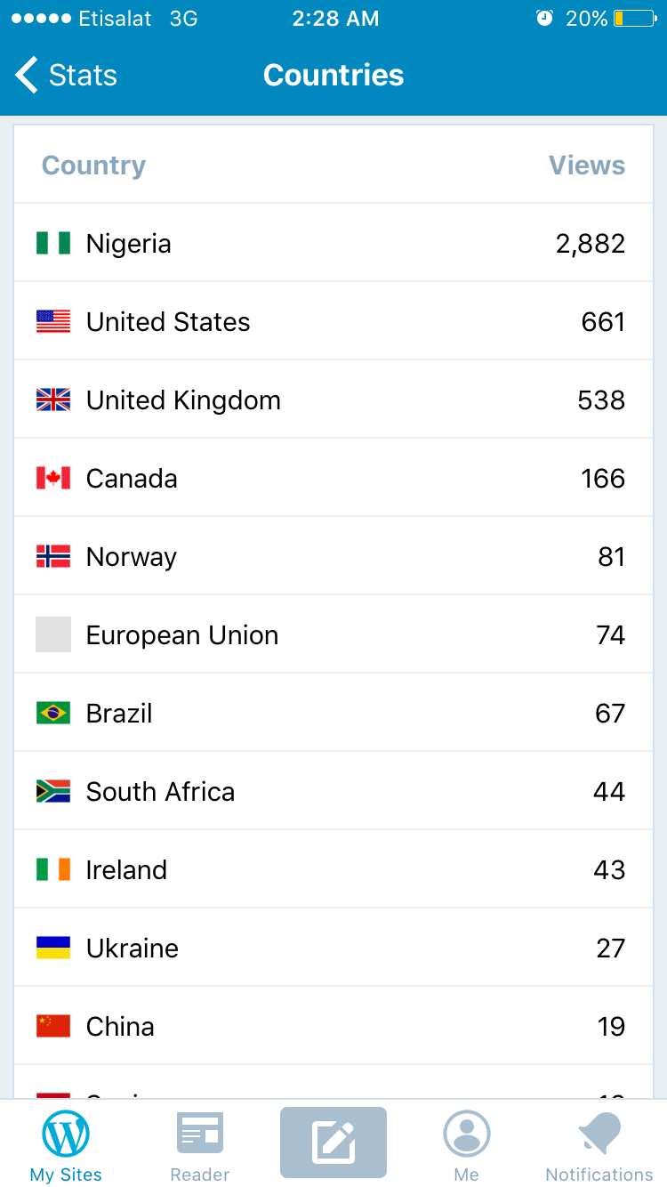Open the Me profile tab
This screenshot has width=667, height=1187.
tap(466, 1145)
